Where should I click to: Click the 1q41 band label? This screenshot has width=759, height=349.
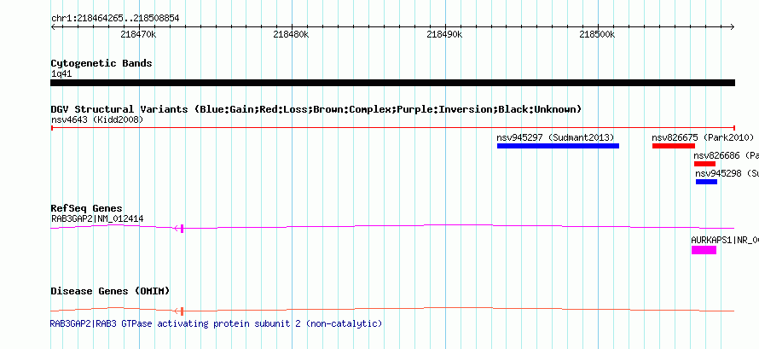pos(61,74)
